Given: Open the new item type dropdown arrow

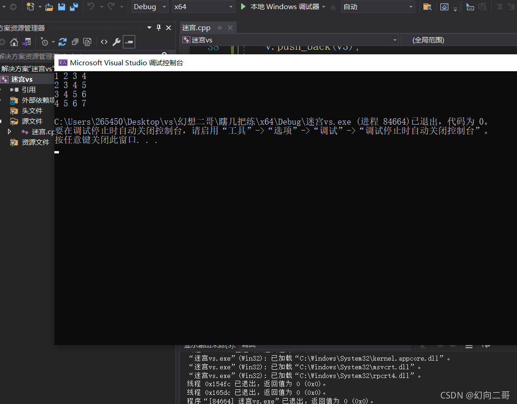Looking at the screenshot, I should (x=40, y=6).
